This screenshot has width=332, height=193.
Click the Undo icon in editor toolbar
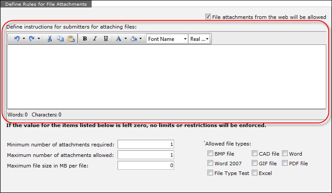(x=17, y=39)
